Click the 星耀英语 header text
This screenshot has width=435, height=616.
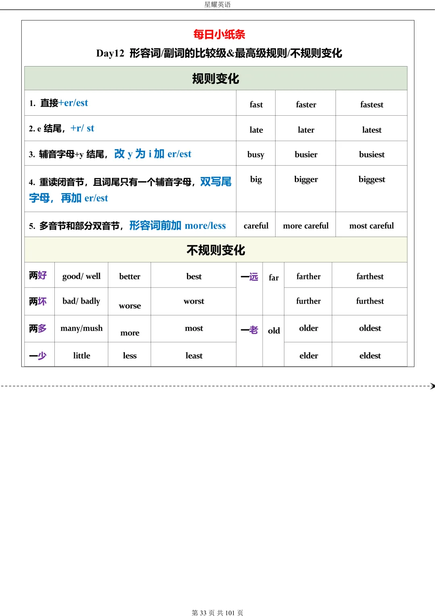pyautogui.click(x=217, y=5)
